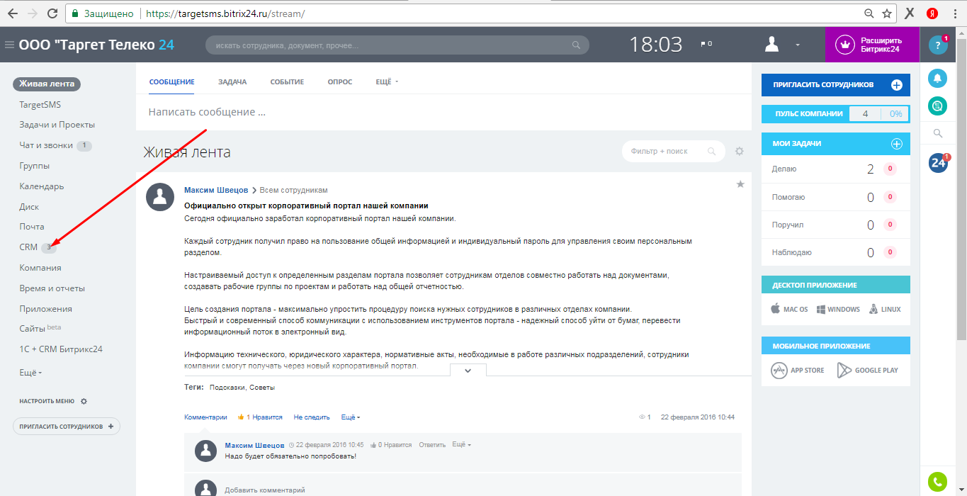Screen dimensions: 967x496
Task: Toggle the hamburger menu beside company name
Action: (9, 45)
